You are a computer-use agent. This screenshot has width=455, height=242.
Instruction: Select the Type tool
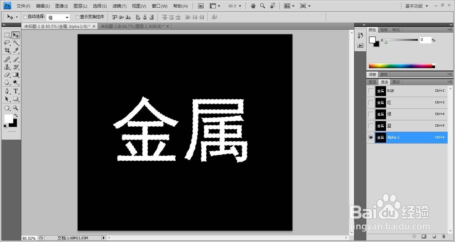[x=16, y=91]
